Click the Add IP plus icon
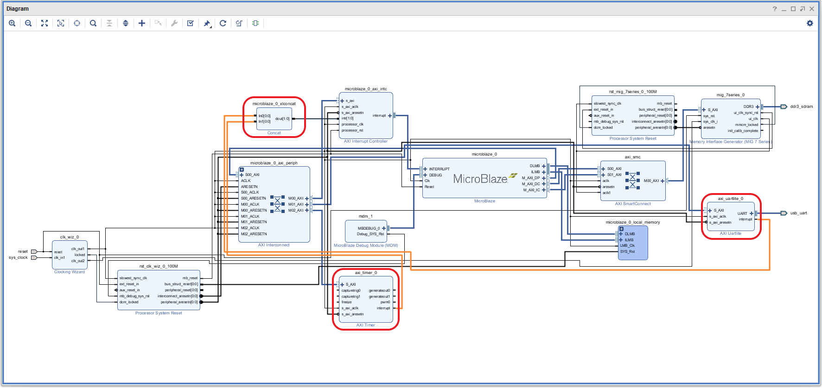 coord(142,23)
